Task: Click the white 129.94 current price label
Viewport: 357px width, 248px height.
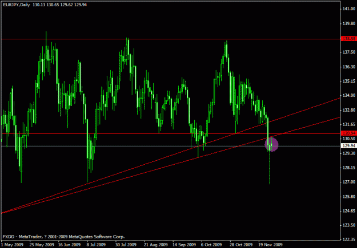Action: 348,146
